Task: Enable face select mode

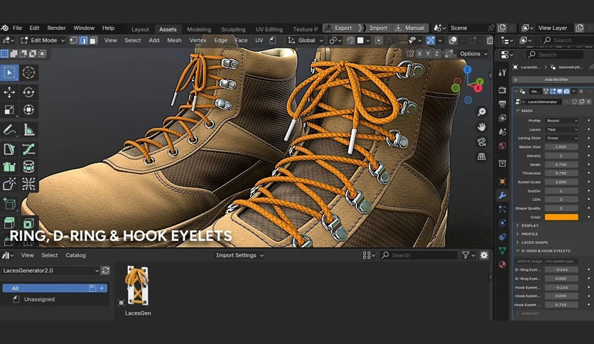Action: (93, 41)
